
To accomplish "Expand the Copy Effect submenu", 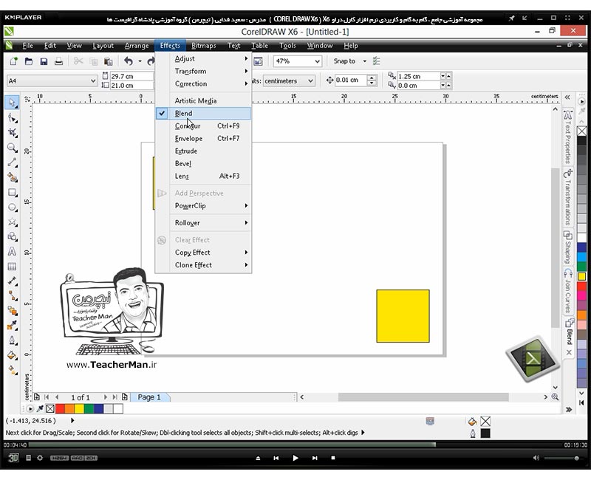I will coord(203,253).
